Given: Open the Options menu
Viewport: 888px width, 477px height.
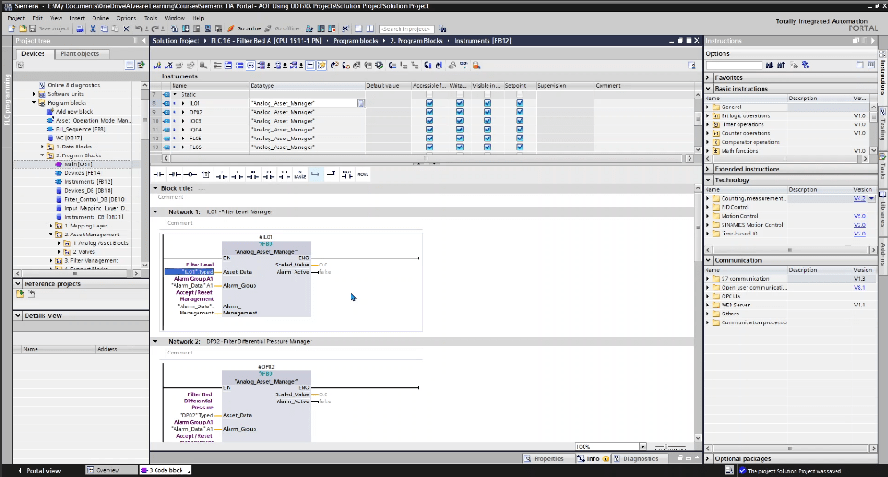Looking at the screenshot, I should (x=126, y=17).
